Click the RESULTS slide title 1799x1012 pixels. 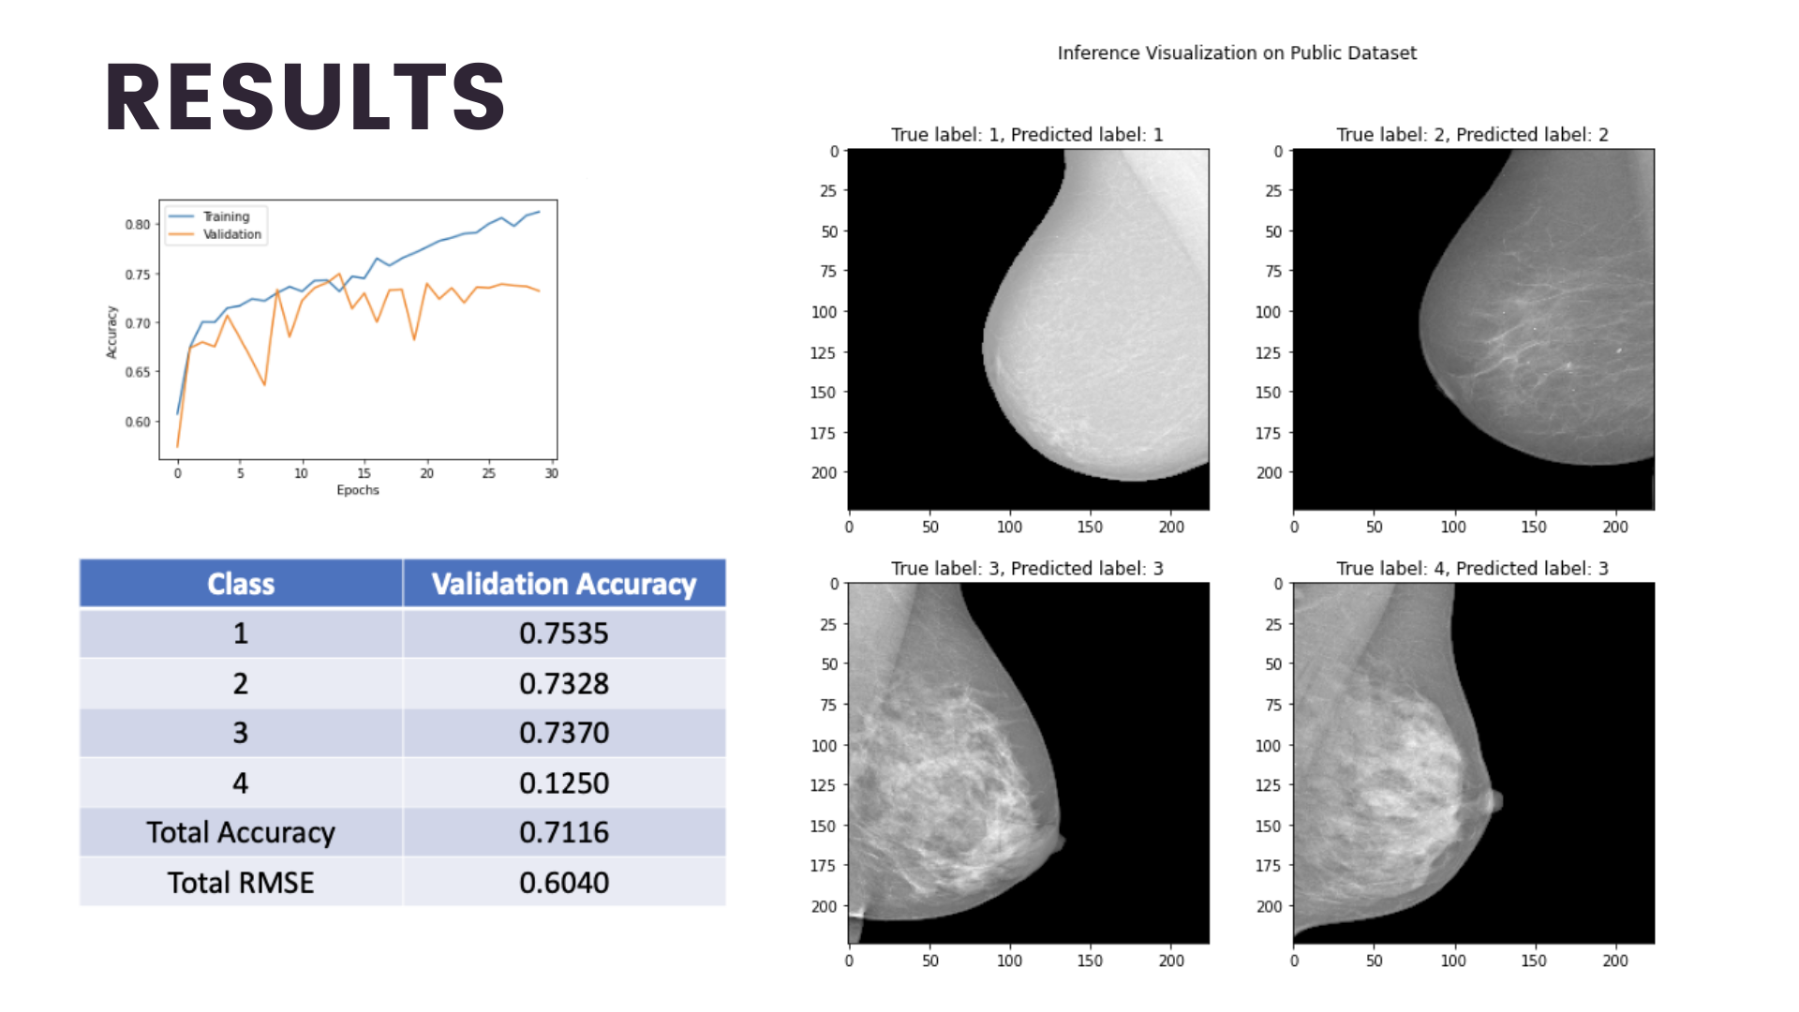[x=305, y=97]
